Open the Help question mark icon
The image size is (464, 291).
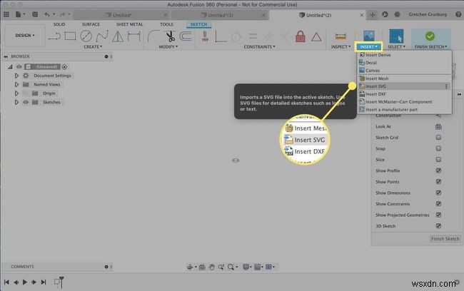[458, 14]
